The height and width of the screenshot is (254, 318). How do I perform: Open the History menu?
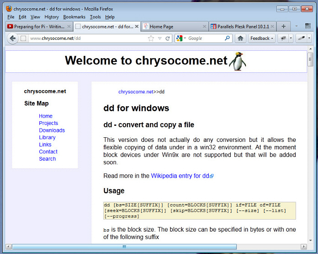click(52, 17)
